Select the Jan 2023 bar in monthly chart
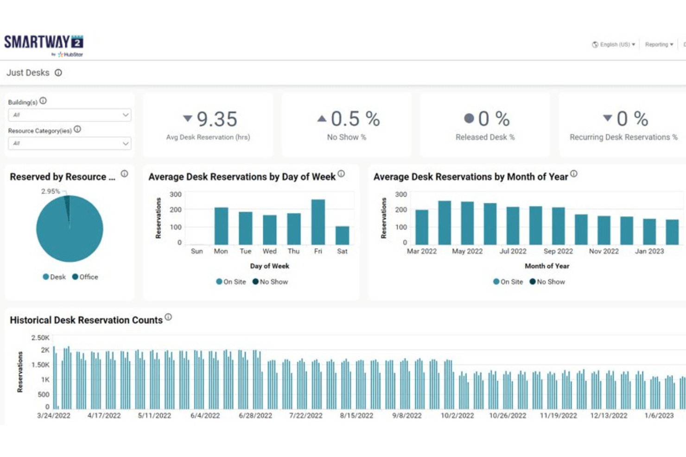686x457 pixels. pyautogui.click(x=649, y=232)
